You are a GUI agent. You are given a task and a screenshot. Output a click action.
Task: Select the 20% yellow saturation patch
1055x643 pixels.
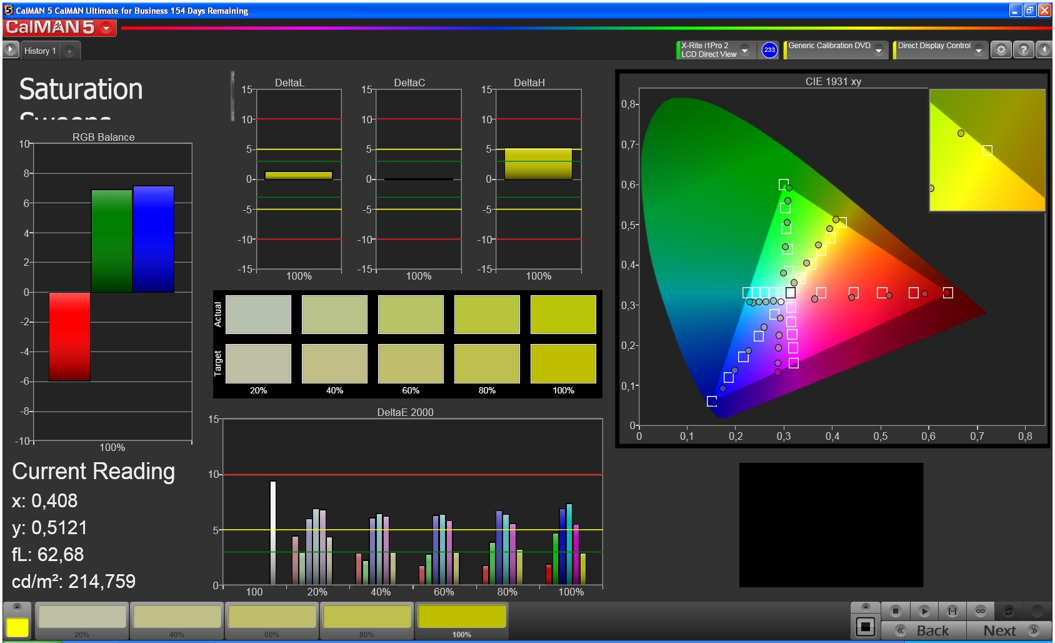(x=82, y=620)
